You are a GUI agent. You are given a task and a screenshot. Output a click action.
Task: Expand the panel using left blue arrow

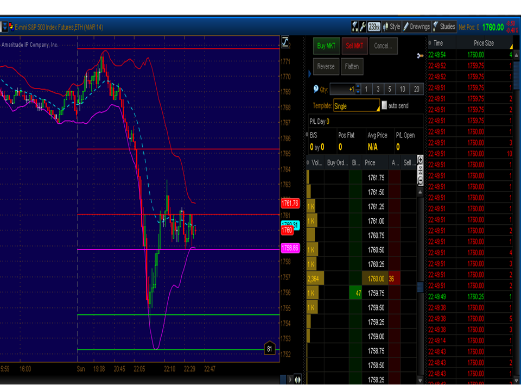tap(310, 73)
